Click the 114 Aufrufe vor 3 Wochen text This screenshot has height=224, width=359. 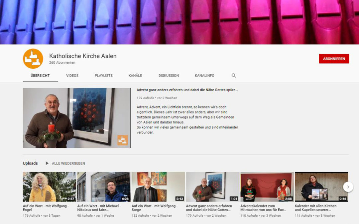pyautogui.click(x=315, y=216)
